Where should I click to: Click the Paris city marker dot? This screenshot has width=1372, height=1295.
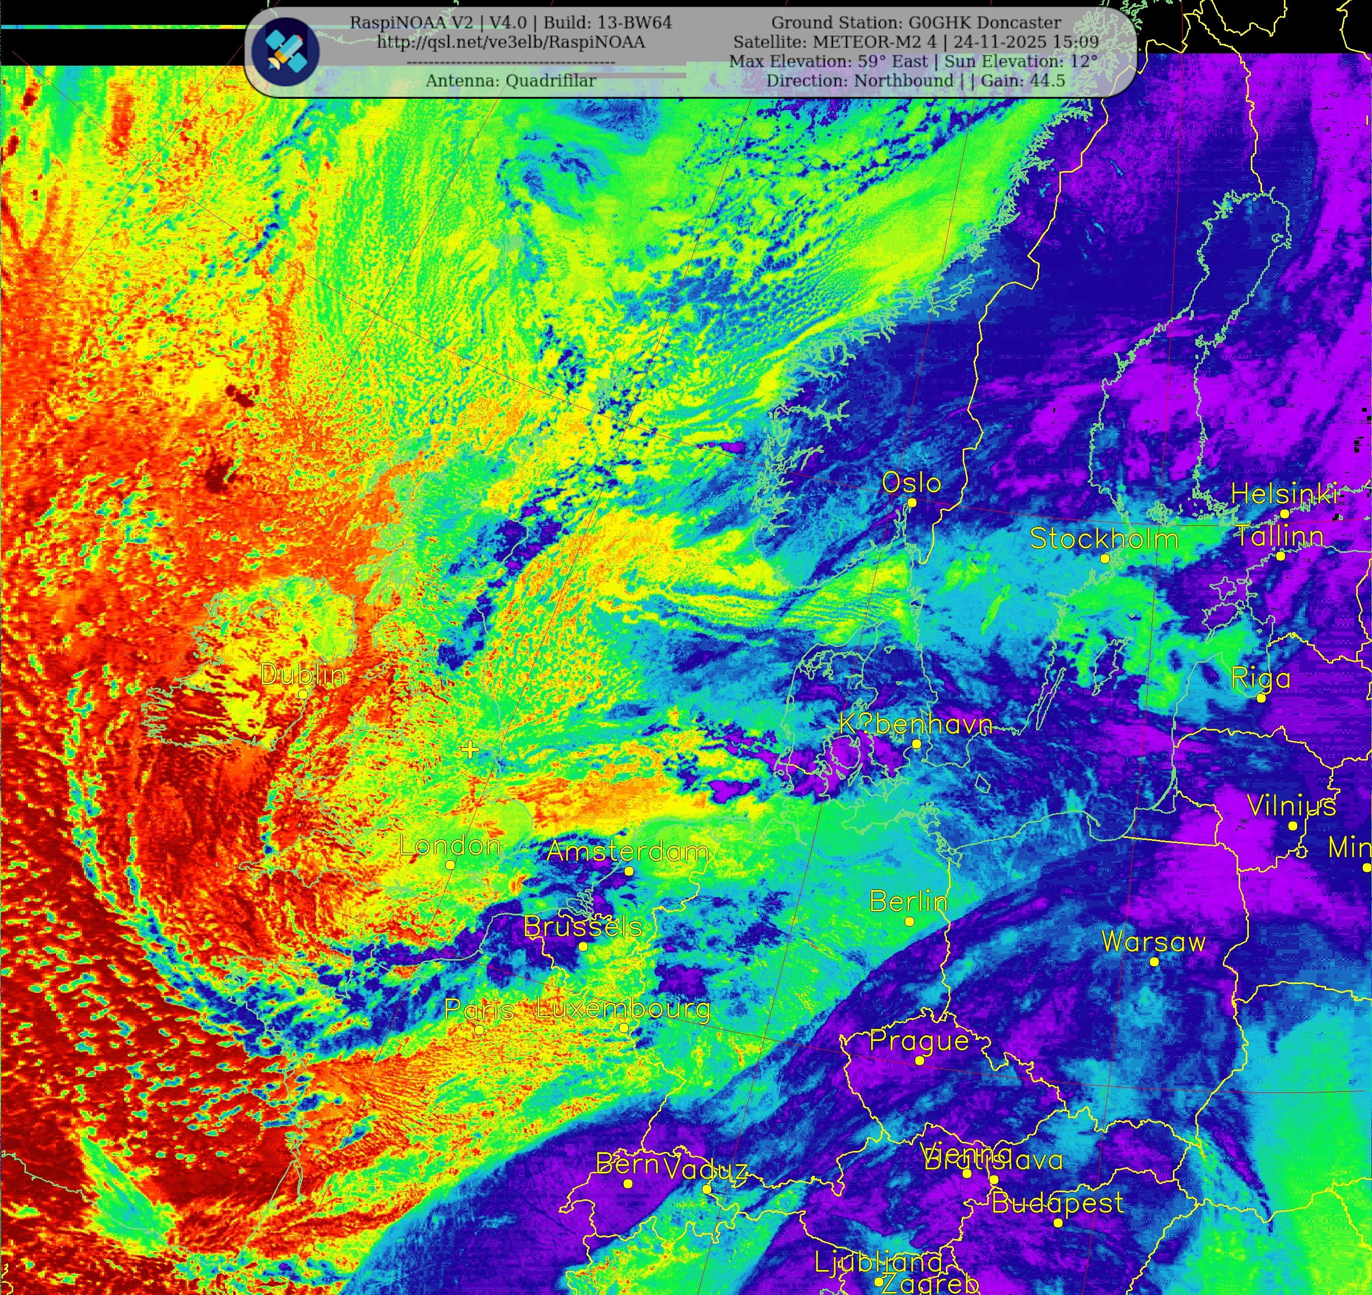[479, 1029]
